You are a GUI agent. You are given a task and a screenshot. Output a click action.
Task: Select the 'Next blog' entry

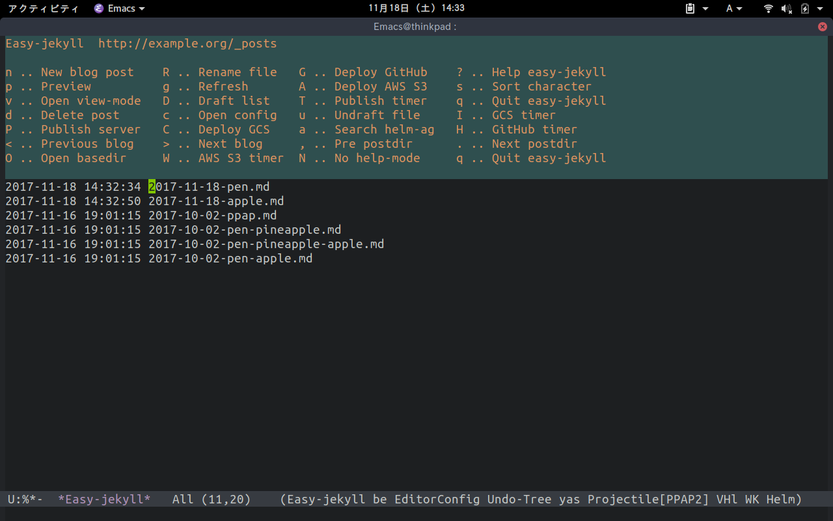pyautogui.click(x=230, y=144)
